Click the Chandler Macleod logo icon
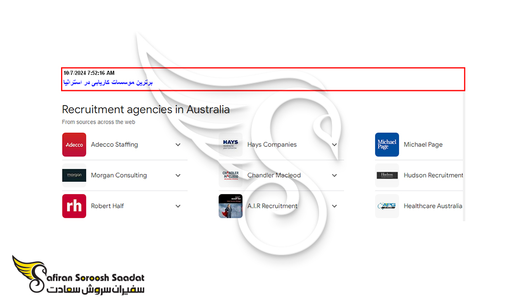This screenshot has width=513, height=308. 231,176
